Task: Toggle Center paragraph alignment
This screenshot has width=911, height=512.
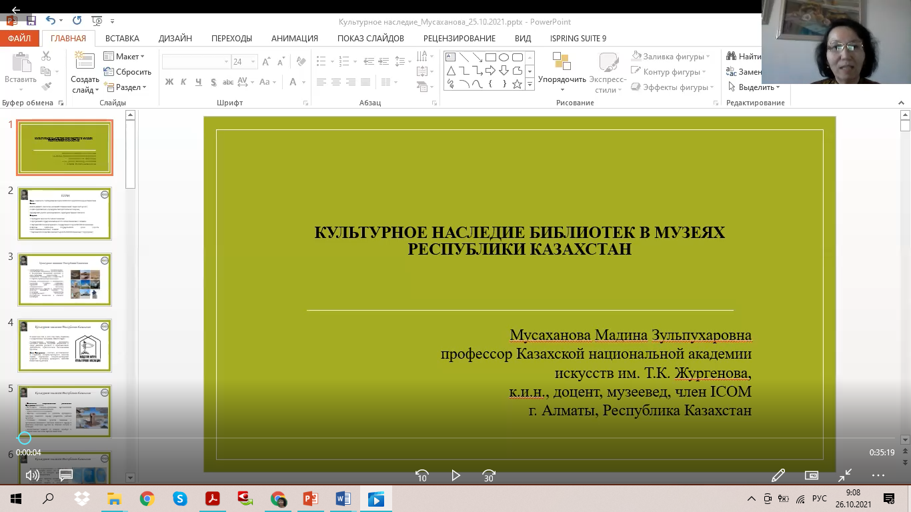Action: (x=335, y=82)
